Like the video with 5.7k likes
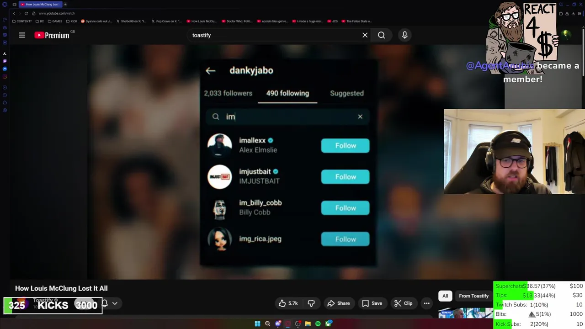585x329 pixels. [x=288, y=303]
